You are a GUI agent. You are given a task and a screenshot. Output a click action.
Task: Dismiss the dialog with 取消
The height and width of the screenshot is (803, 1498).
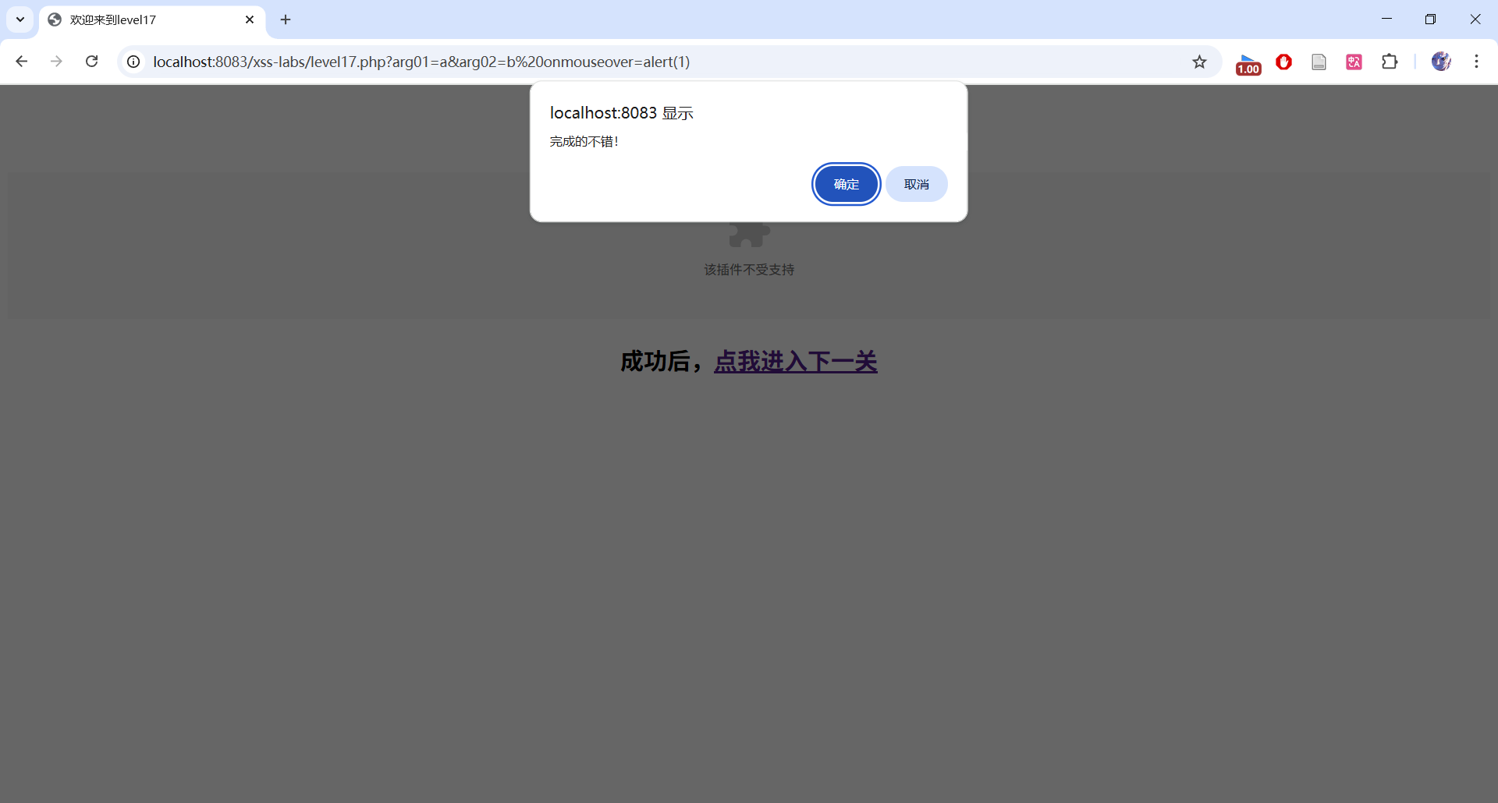[x=917, y=184]
